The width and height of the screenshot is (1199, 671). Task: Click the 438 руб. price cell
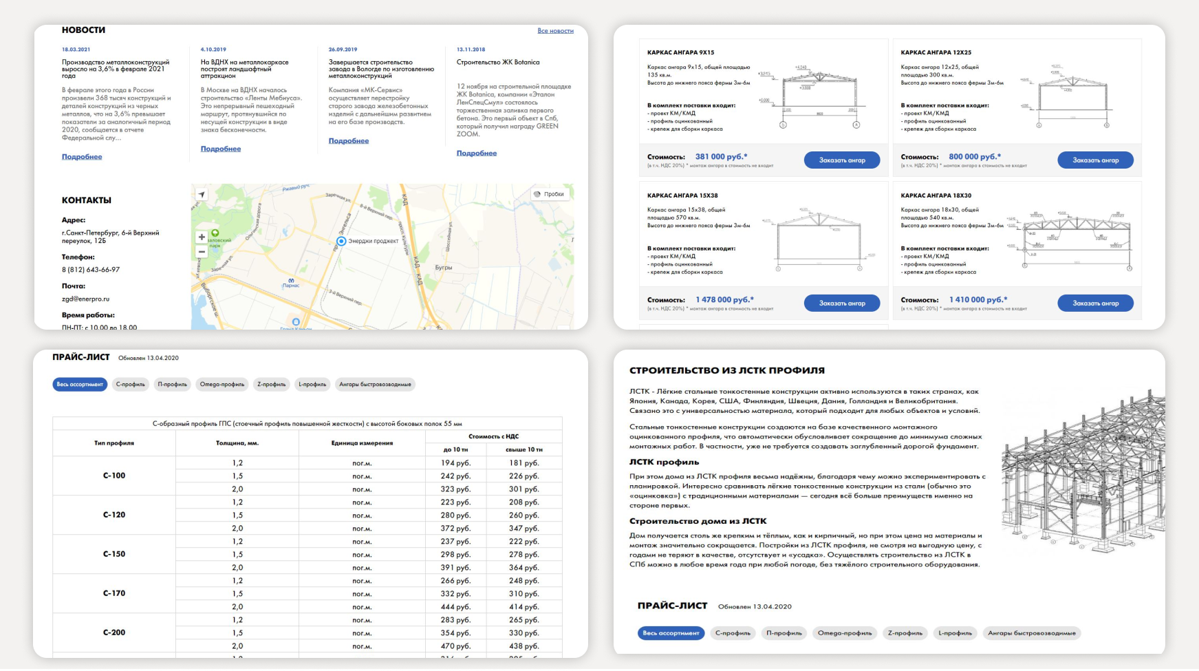pos(524,646)
